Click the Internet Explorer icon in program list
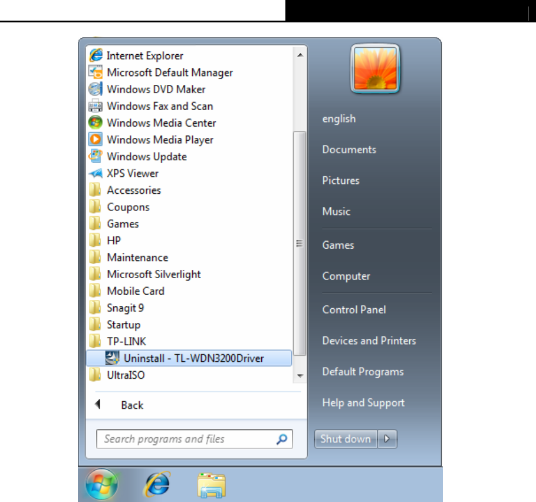The height and width of the screenshot is (502, 536). 96,55
